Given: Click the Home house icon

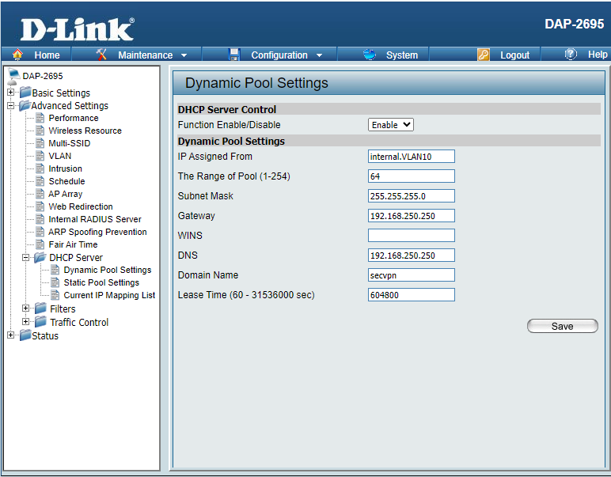Looking at the screenshot, I should coord(17,55).
